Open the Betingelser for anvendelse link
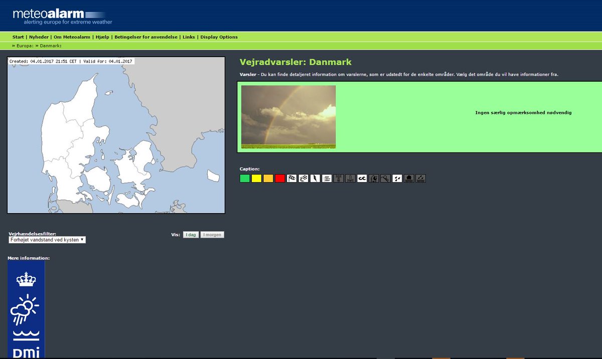602x359 pixels. coord(146,37)
